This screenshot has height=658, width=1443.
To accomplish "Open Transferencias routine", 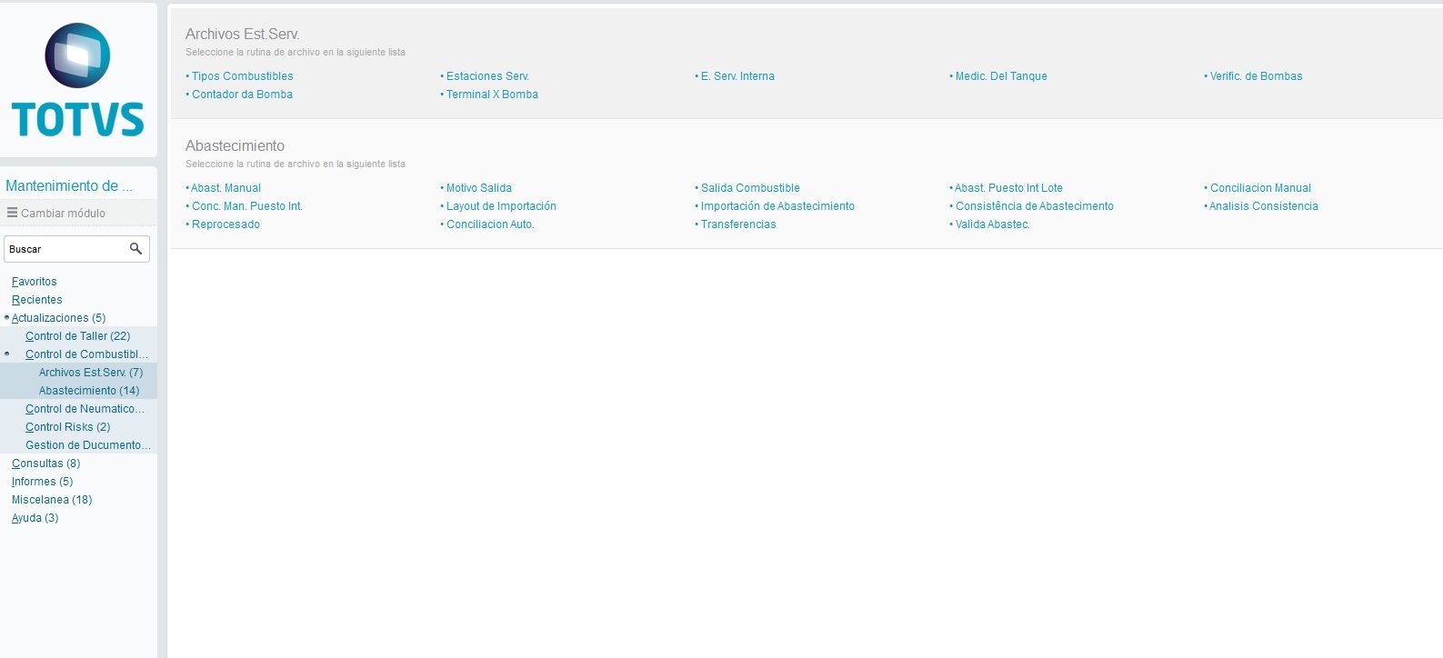I will point(738,224).
